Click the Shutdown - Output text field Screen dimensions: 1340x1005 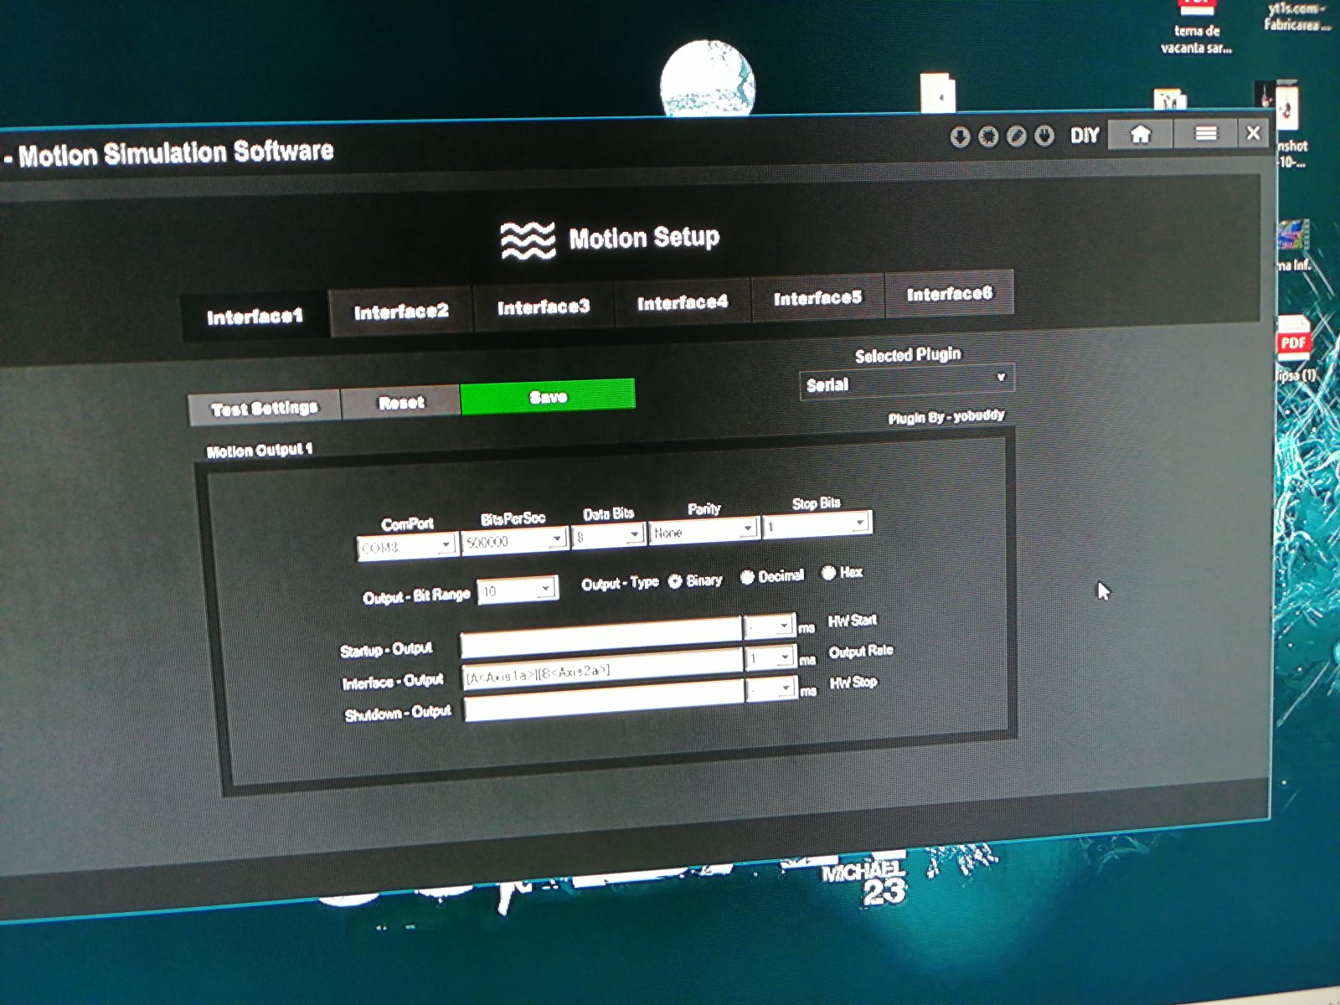(x=605, y=701)
